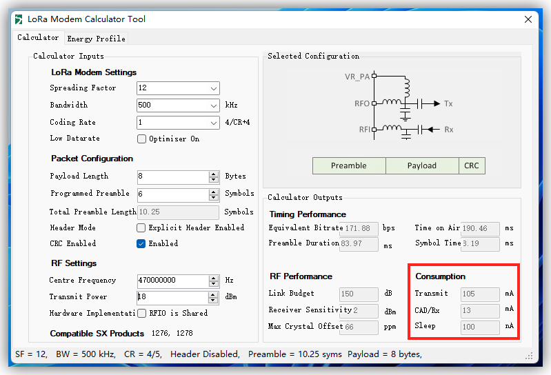Expand the Bandwidth dropdown list
The height and width of the screenshot is (375, 551).
[212, 105]
